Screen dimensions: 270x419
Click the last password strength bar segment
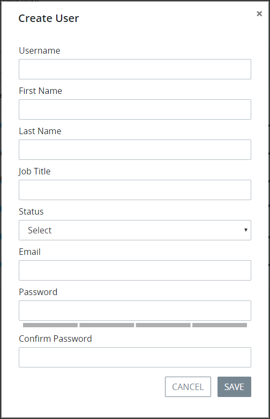pyautogui.click(x=220, y=325)
